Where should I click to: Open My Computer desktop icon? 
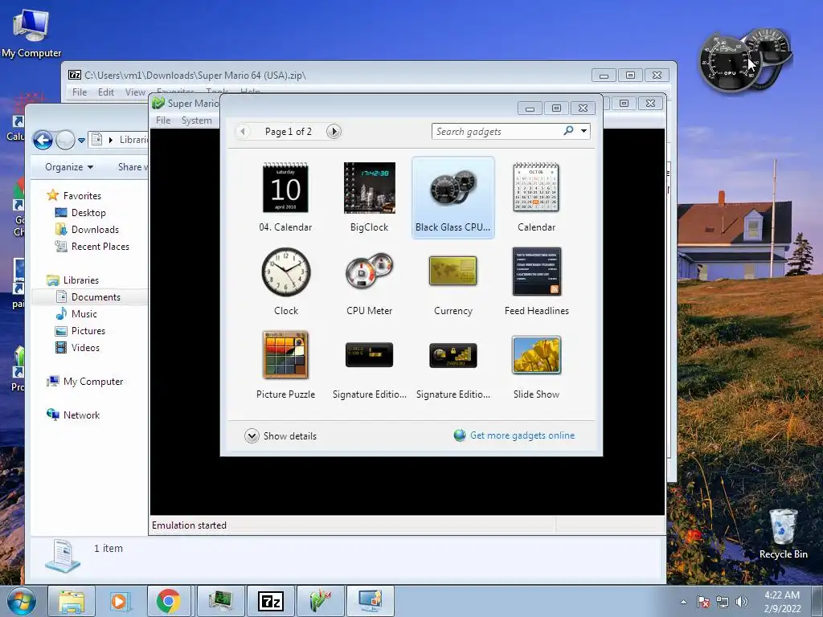click(x=31, y=32)
